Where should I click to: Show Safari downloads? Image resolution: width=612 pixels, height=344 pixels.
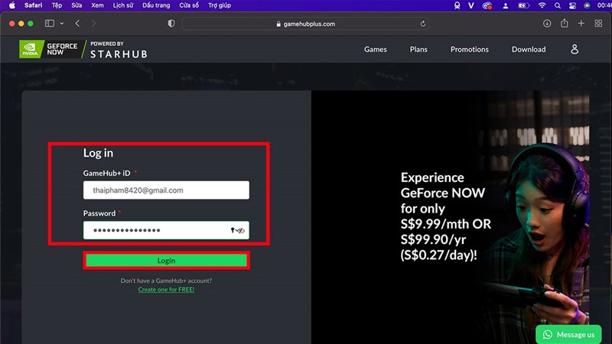coord(547,24)
